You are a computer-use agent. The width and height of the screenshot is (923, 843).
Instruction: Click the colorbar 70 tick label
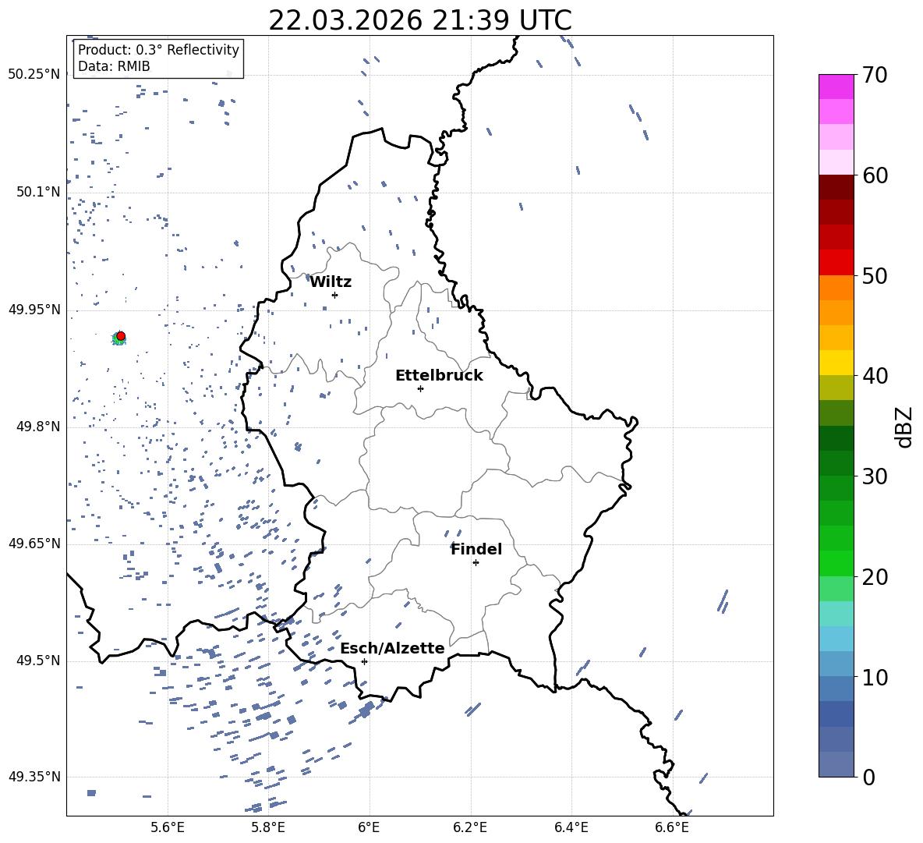(x=875, y=76)
